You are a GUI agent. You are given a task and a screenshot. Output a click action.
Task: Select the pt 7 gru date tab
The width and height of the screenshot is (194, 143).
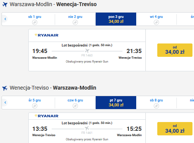pyautogui.click(x=116, y=103)
